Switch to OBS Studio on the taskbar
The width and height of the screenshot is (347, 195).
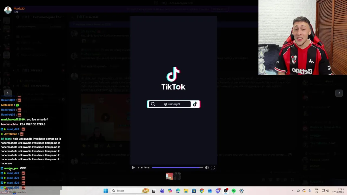coord(226,191)
